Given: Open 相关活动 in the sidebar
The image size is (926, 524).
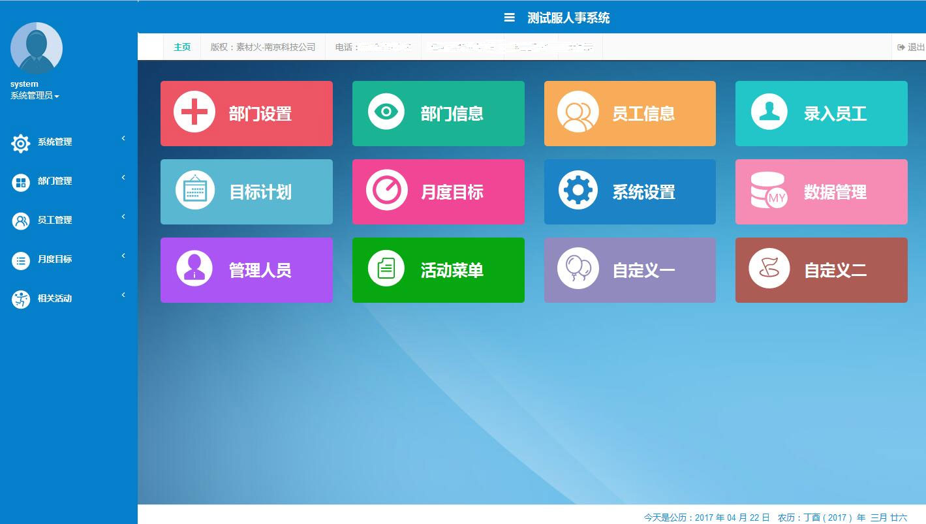Looking at the screenshot, I should click(x=55, y=299).
